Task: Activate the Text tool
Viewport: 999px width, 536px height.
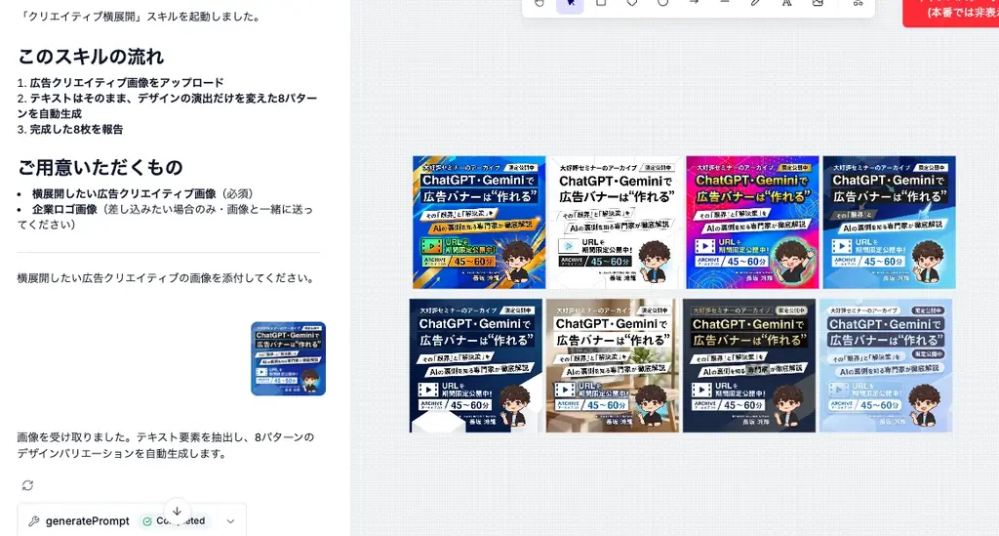Action: point(786,3)
